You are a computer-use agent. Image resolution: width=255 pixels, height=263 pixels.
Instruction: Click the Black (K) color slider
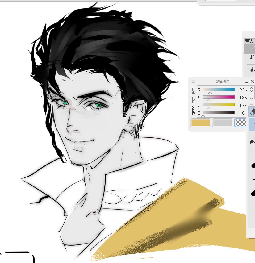219,113
